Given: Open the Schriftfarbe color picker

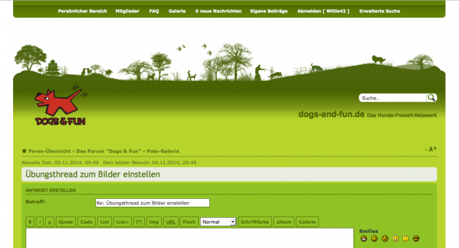Looking at the screenshot, I should (x=255, y=222).
